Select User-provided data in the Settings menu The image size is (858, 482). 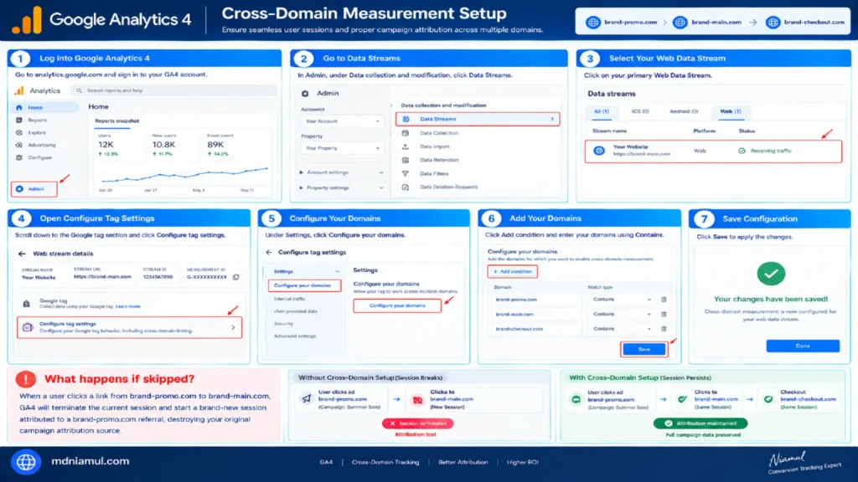(296, 311)
